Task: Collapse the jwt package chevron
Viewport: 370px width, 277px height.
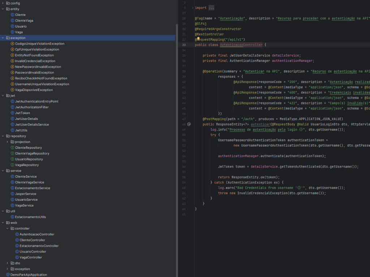Action: click(x=3, y=96)
